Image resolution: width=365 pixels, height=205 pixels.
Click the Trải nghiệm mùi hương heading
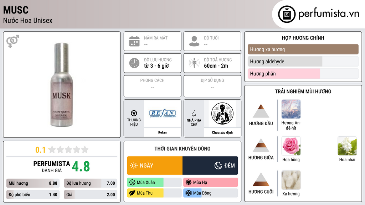point(303,91)
